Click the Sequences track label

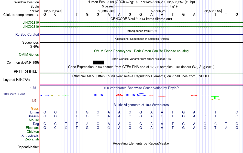point(30,42)
